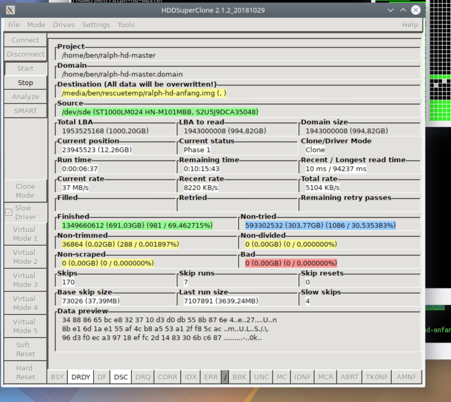The image size is (451, 402).
Task: Click the Skips value 170
Action: (x=68, y=282)
